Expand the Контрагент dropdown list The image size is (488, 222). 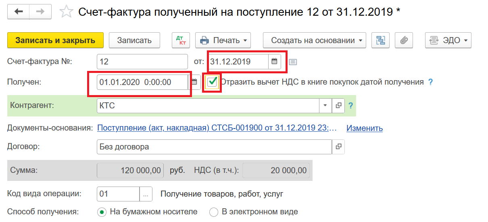pyautogui.click(x=325, y=106)
